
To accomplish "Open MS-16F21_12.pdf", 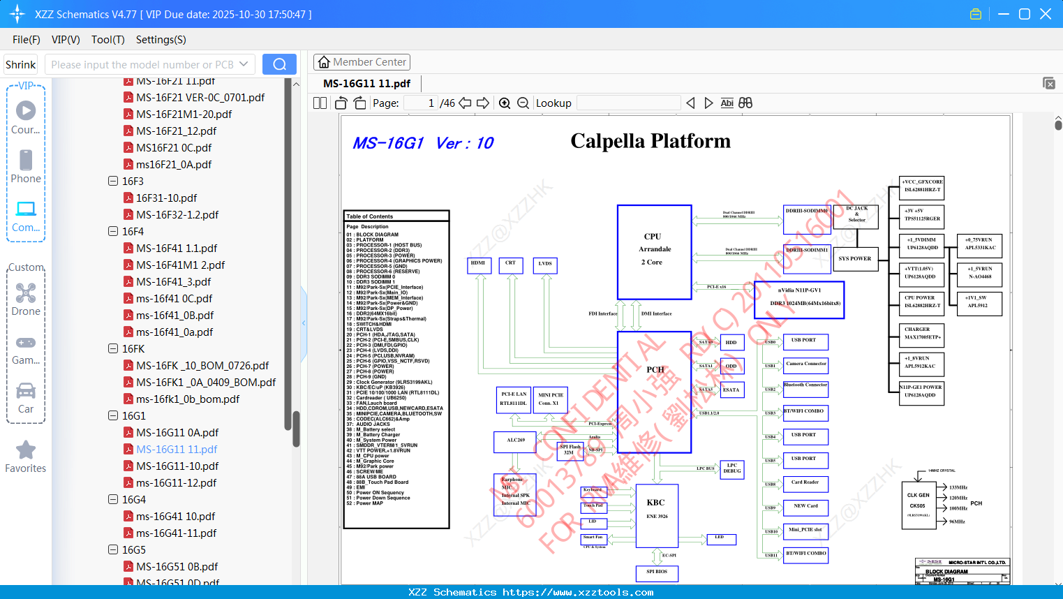I will click(177, 131).
